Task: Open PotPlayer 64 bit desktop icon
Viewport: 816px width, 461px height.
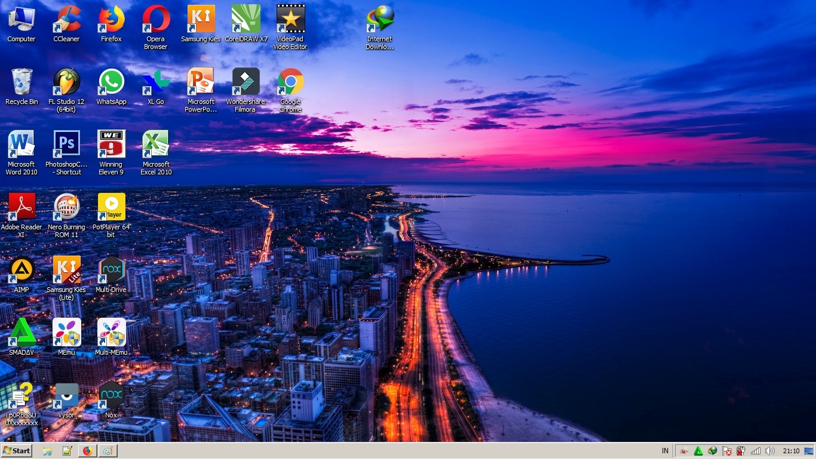Action: 111,208
